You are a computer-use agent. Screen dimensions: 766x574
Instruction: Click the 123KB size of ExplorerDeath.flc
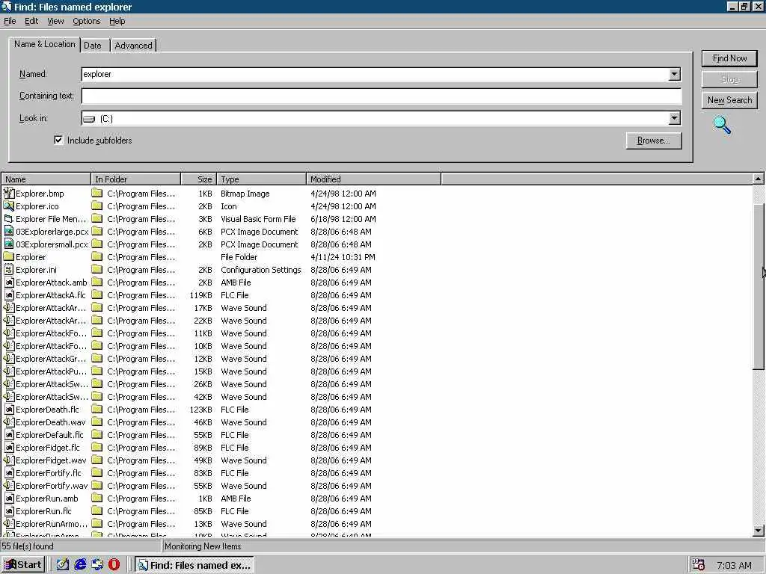pos(200,410)
